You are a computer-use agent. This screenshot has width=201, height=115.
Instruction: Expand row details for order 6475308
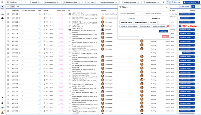click(x=198, y=111)
